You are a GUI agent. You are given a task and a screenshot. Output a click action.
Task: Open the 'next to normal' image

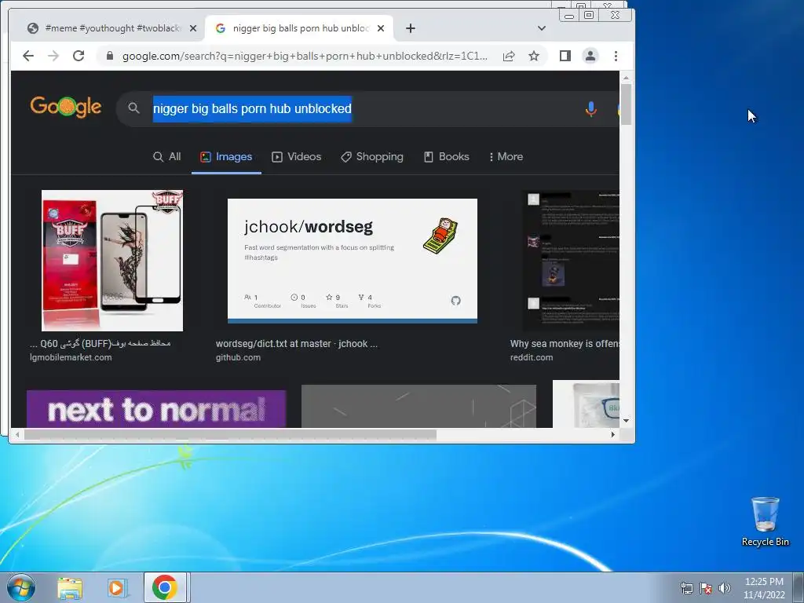click(156, 408)
